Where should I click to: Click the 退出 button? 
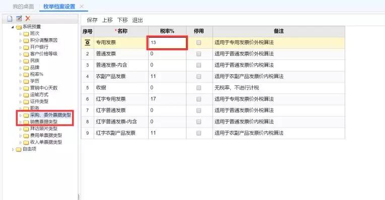137,20
